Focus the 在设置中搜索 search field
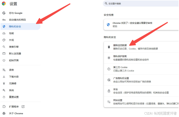Viewport: 179px width, 117px height. pos(141,3)
